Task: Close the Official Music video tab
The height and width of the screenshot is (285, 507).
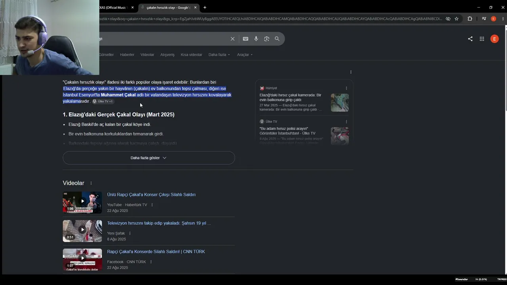Action: (x=132, y=8)
